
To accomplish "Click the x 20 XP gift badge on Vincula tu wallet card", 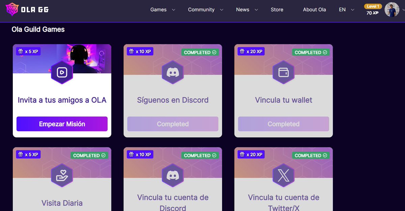I will coord(251,51).
